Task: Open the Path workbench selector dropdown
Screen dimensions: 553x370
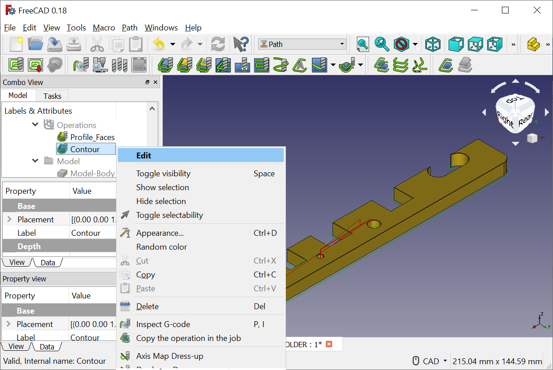Action: click(302, 44)
